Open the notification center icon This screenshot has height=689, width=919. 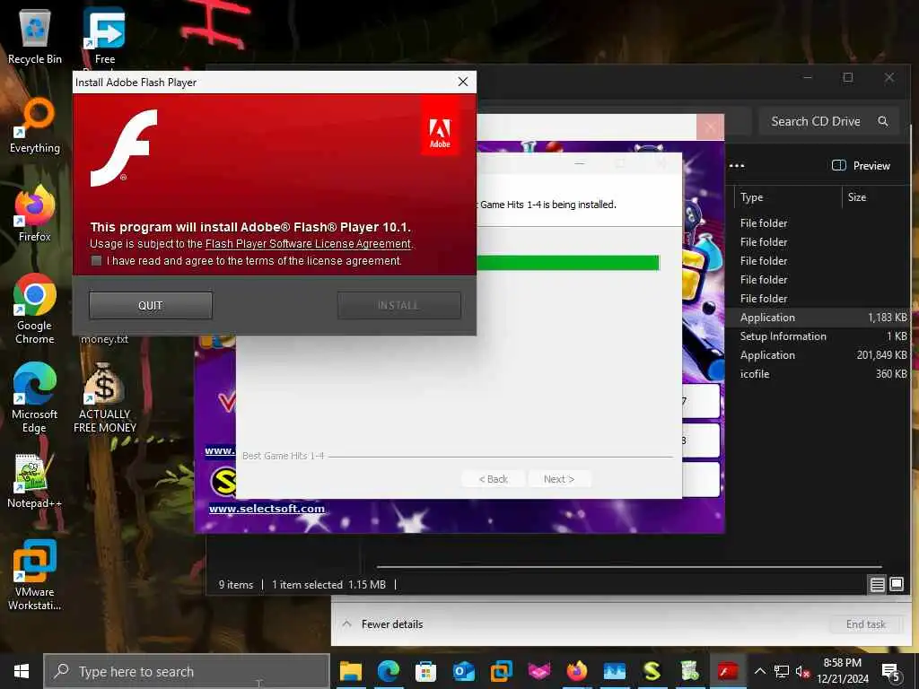coord(891,672)
